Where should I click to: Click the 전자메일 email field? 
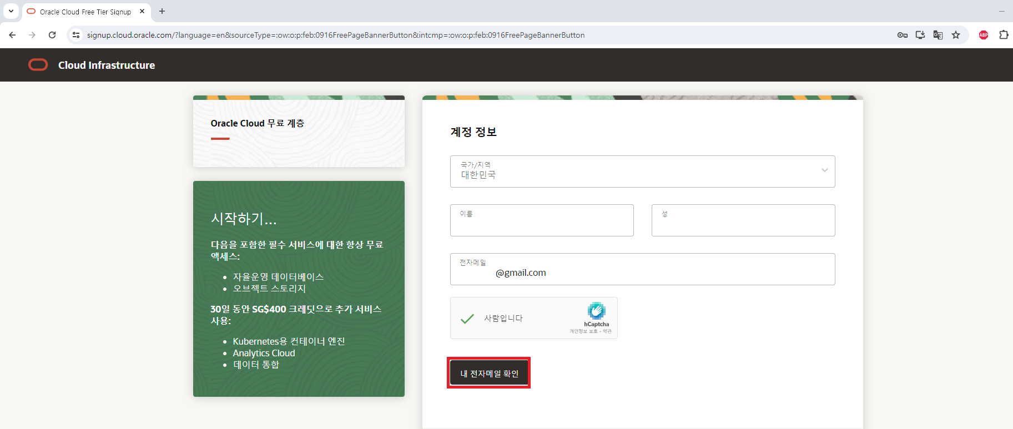(x=643, y=269)
